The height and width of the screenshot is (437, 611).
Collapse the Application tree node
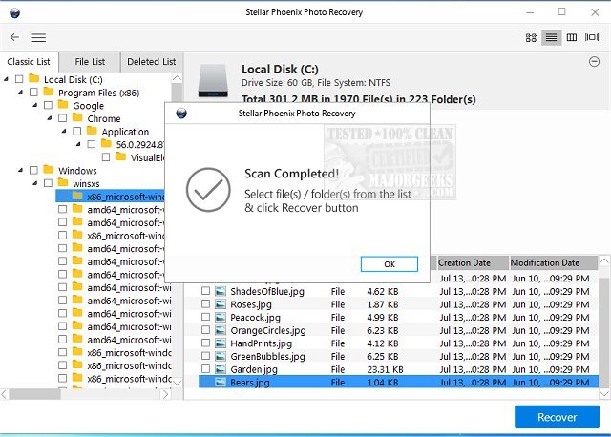64,132
